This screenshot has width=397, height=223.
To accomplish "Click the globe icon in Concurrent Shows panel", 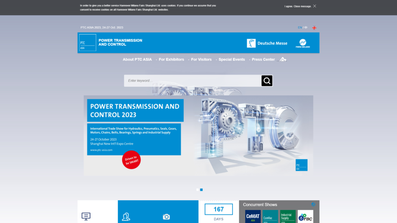I will coord(313,204).
